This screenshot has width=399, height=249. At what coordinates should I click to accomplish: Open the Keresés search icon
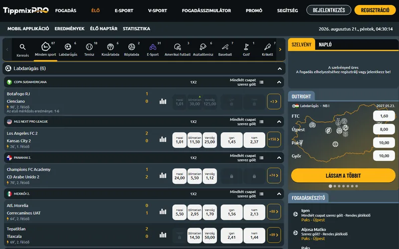point(22,47)
